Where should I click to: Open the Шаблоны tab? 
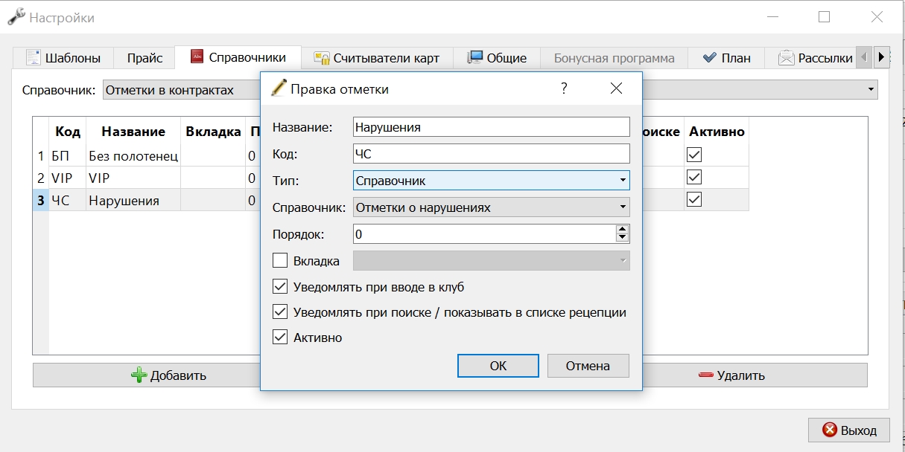point(63,58)
